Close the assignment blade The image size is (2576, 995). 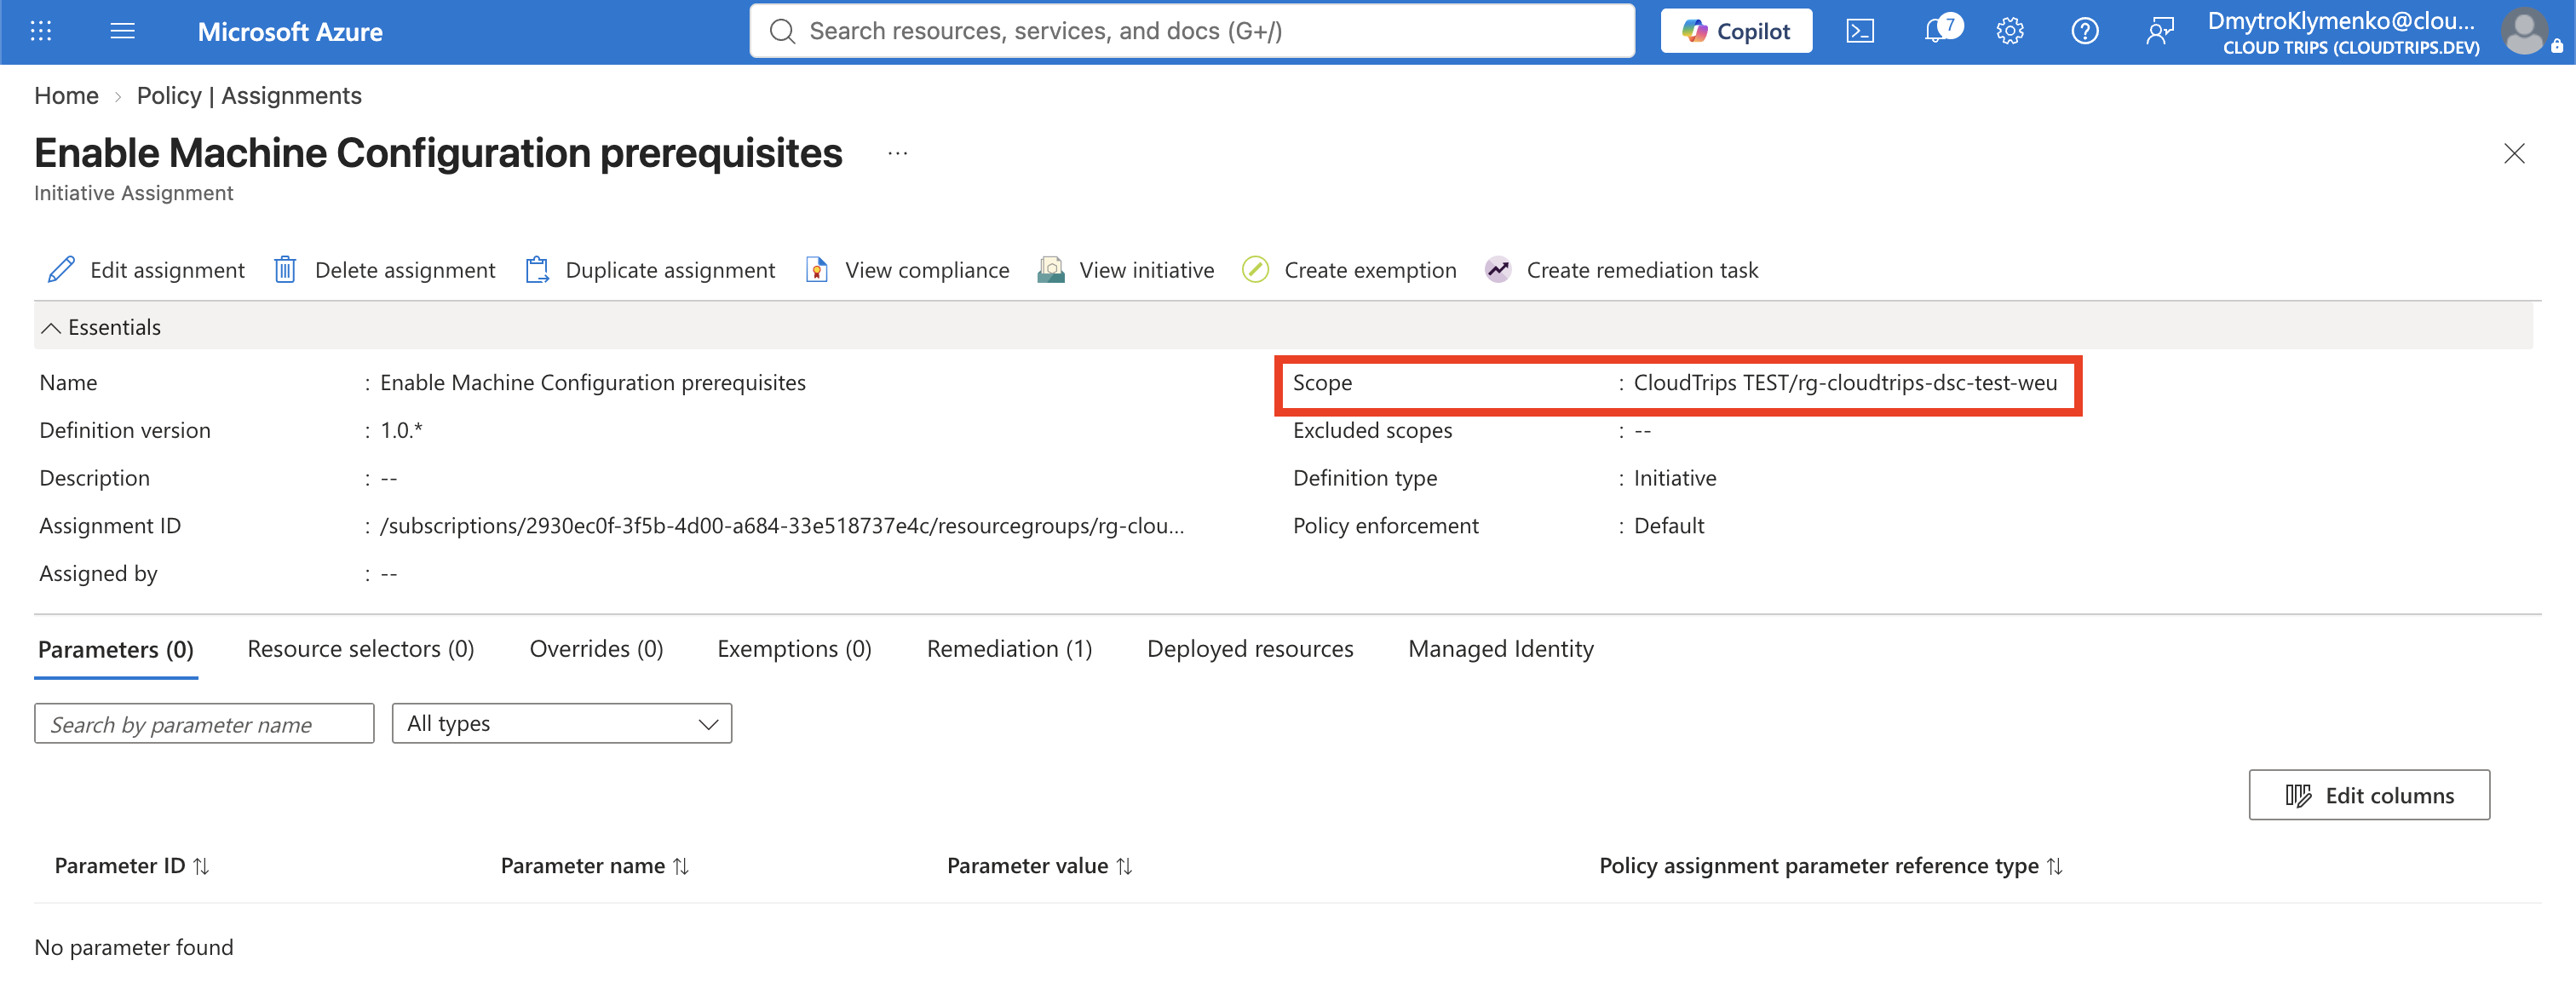point(2514,154)
